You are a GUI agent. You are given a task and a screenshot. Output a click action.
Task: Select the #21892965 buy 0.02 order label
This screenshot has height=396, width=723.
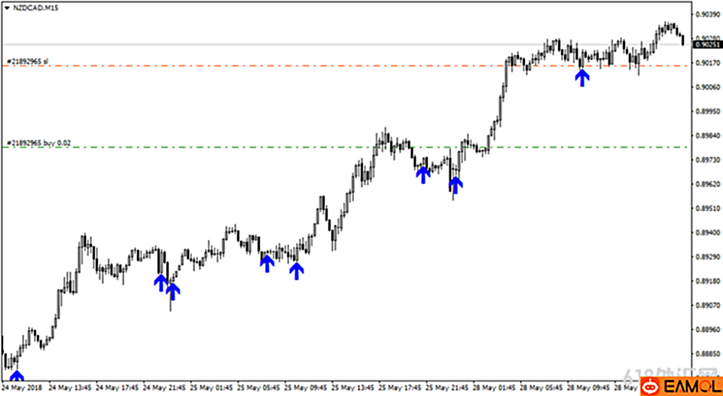[38, 142]
